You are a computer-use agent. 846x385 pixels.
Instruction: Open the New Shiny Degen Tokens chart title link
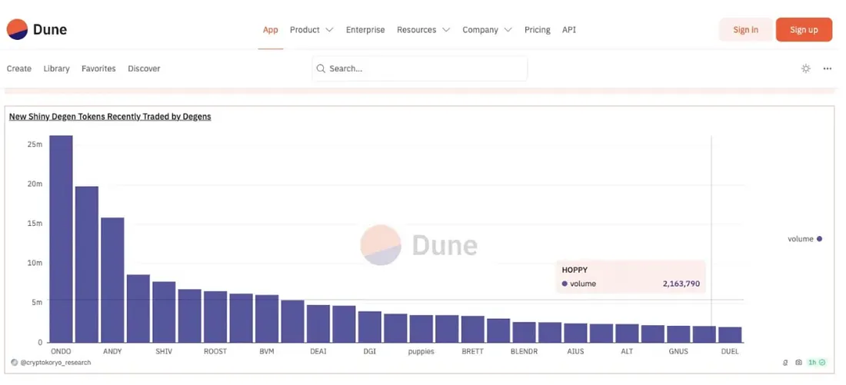(110, 117)
